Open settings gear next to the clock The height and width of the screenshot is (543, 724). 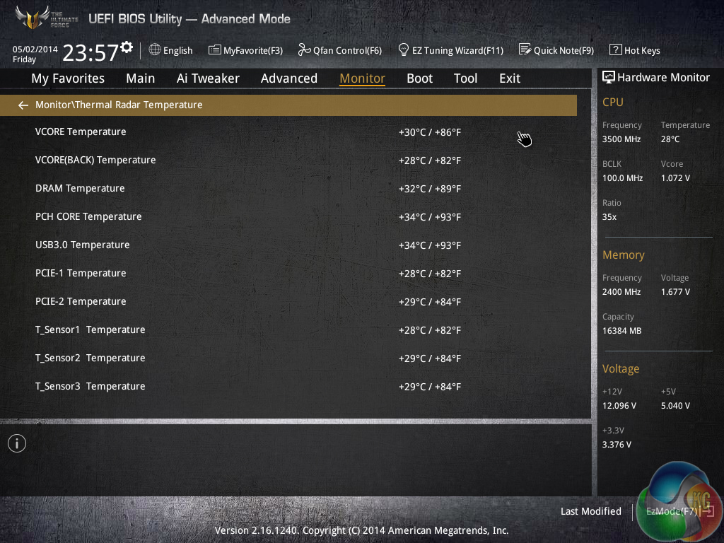coord(126,47)
